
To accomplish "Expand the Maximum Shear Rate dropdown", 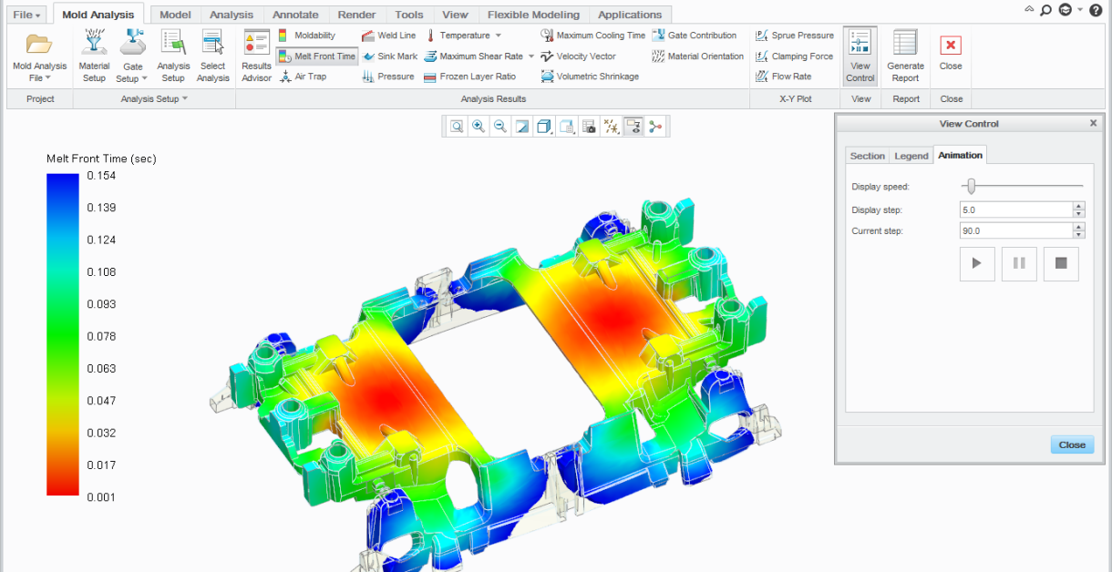I will point(531,56).
